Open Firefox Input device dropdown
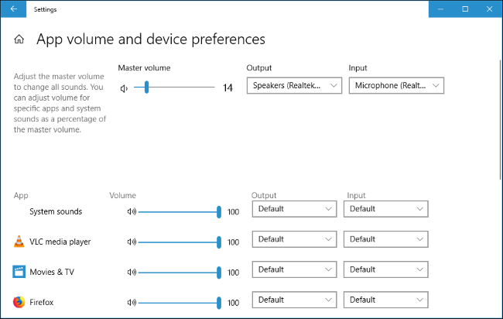 click(385, 300)
